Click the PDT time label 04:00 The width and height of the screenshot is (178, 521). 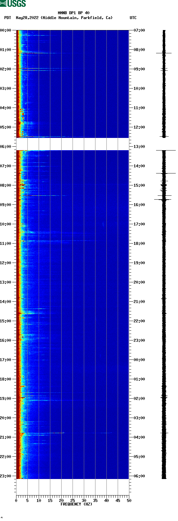(x=5, y=108)
